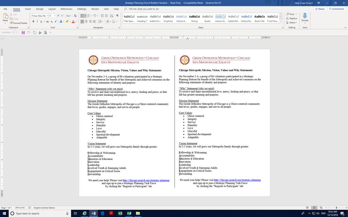
Task: Redo the last action
Action: pyautogui.click(x=35, y=33)
